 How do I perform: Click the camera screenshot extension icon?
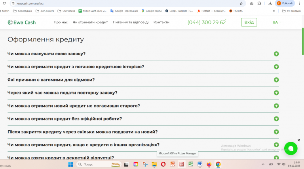pos(251,3)
